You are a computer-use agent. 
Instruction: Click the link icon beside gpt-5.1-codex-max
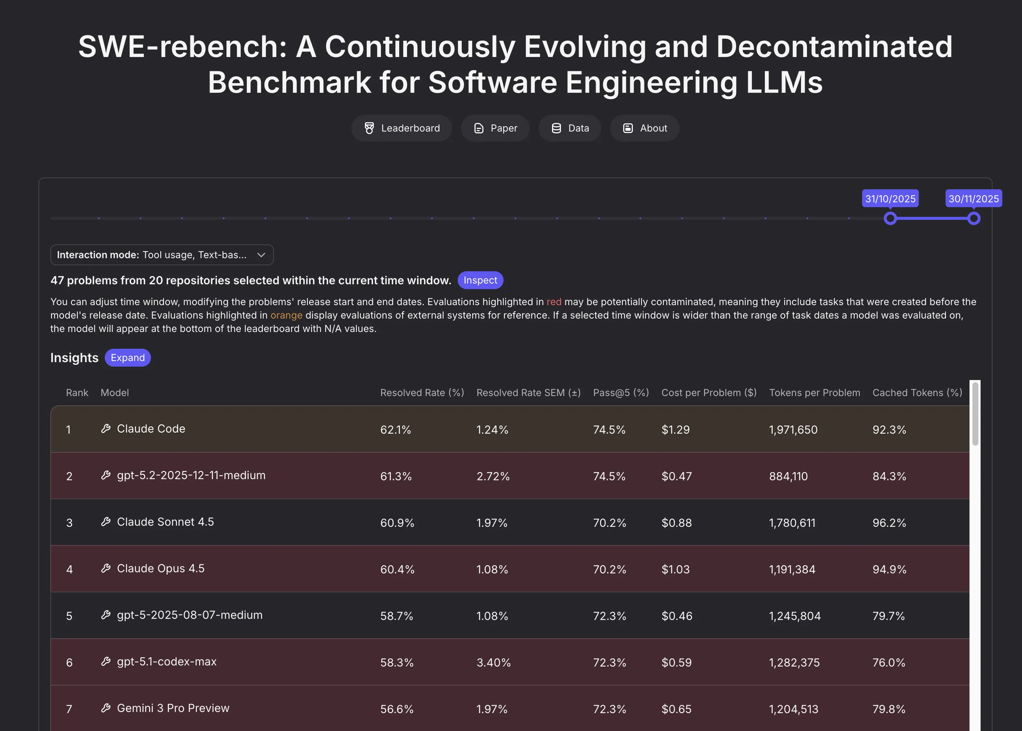[x=106, y=662]
